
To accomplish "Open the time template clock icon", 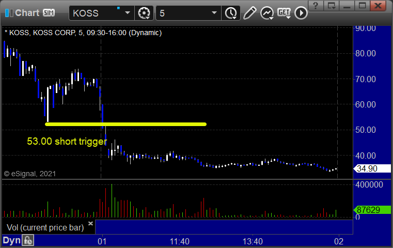I will (x=231, y=13).
